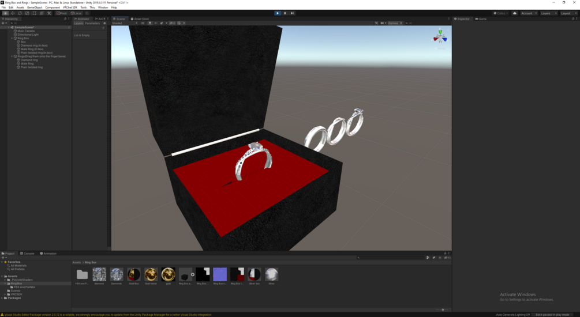580x317 pixels.
Task: Add a new Animator layer with plus
Action: pyautogui.click(x=103, y=28)
